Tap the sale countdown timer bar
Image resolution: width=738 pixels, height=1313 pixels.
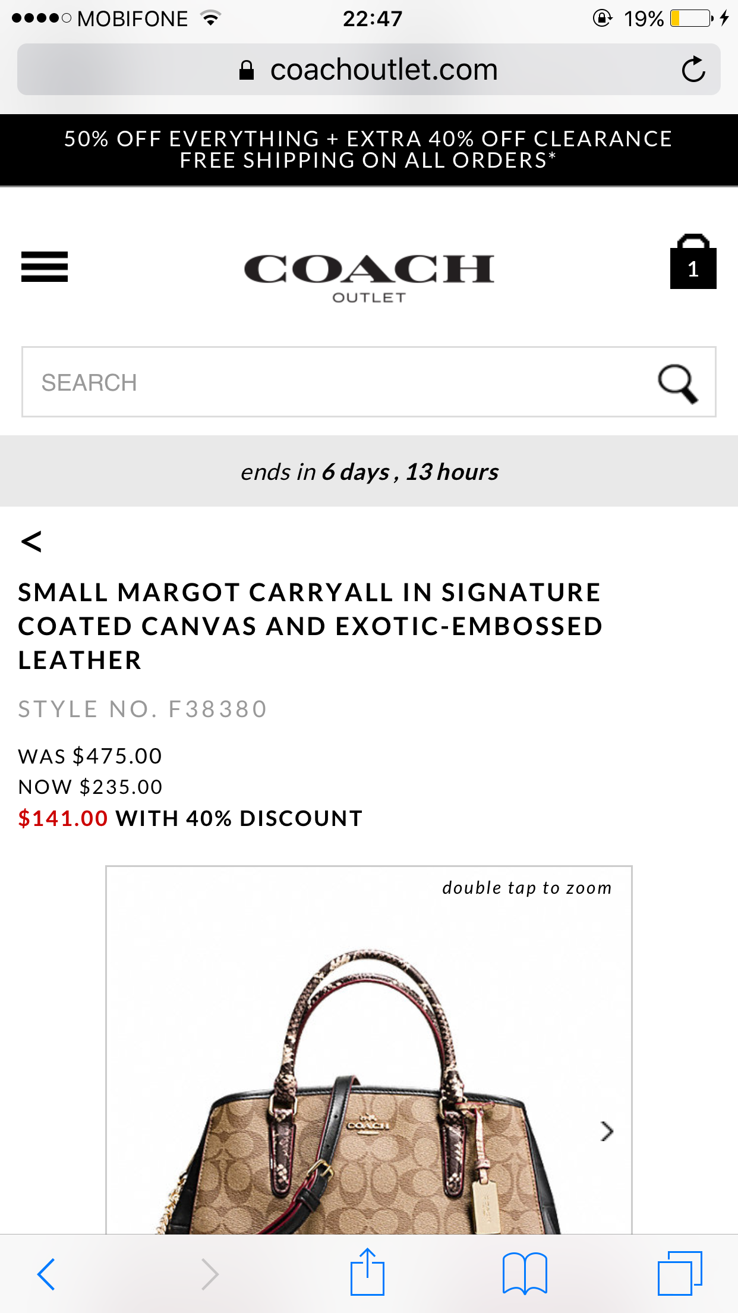point(369,472)
